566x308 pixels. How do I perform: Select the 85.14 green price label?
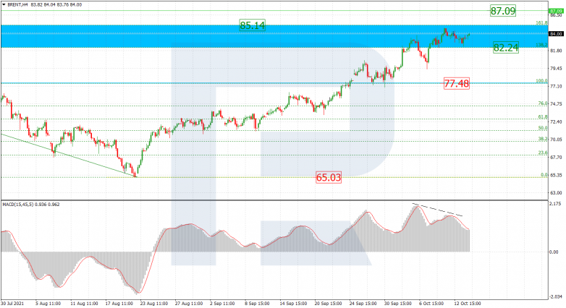[253, 25]
